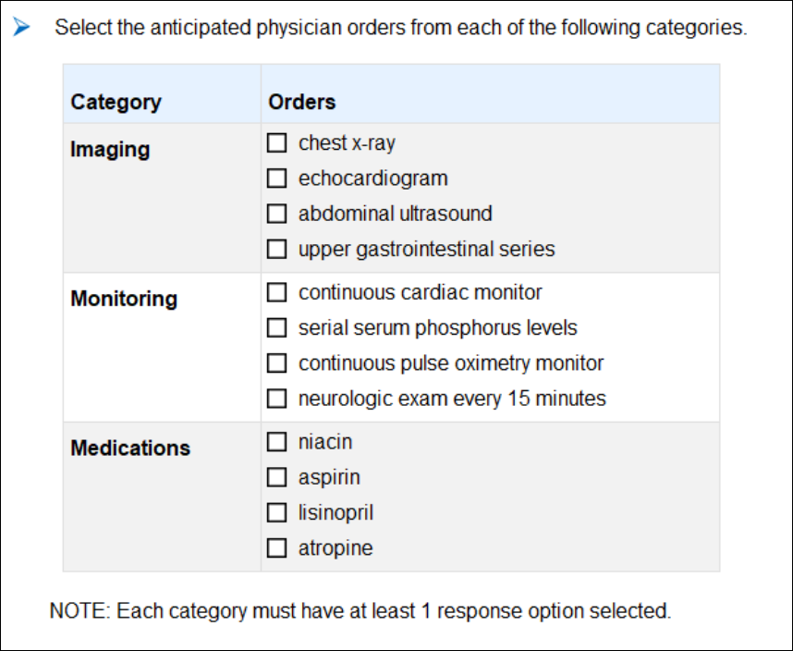Click the blue arrow bullet icon
The image size is (793, 651).
coord(21,28)
